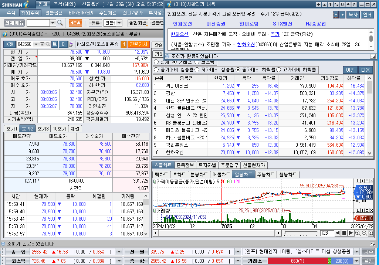Viewport: 379px width, 265px height.
Task: Open the 대신증권 related stock link
Action: pyautogui.click(x=216, y=24)
